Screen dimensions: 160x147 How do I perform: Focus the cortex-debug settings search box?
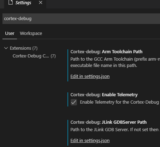[81, 19]
